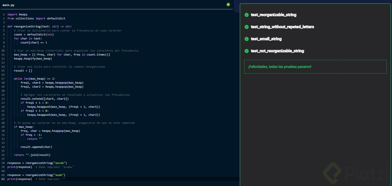Click the Felicidades success message box

click(315, 67)
